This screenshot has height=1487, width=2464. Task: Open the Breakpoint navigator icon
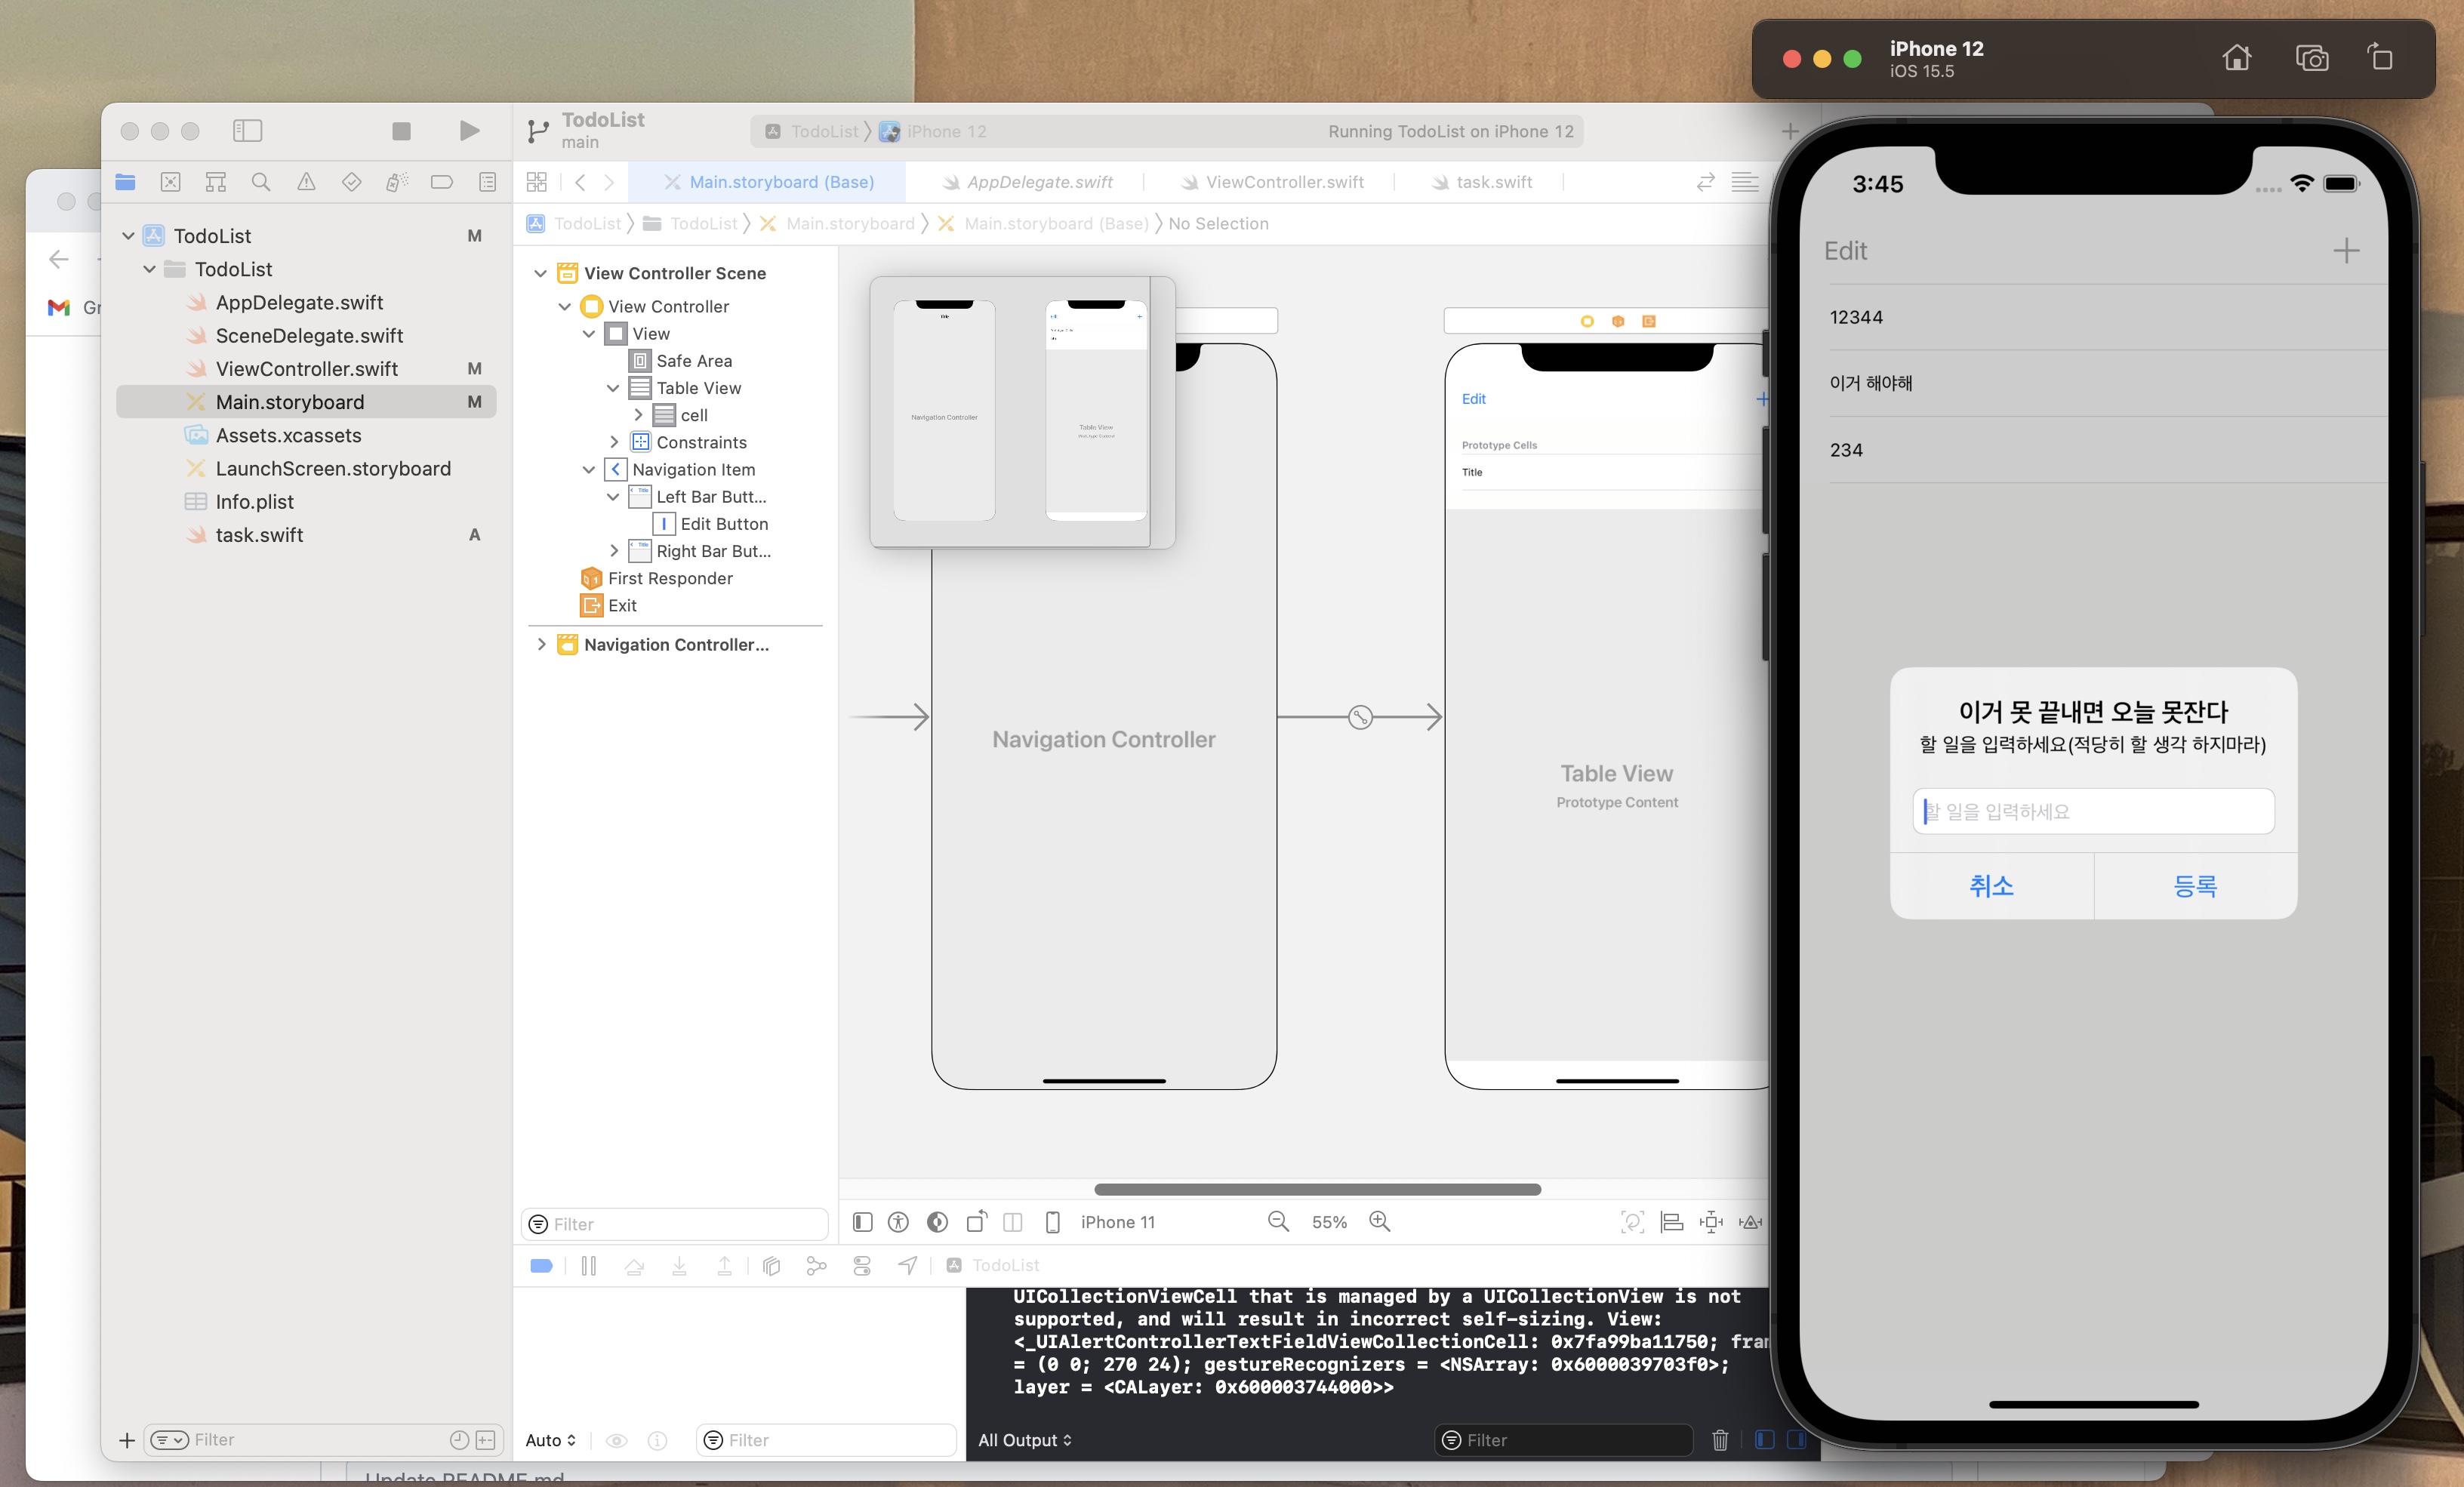click(441, 182)
